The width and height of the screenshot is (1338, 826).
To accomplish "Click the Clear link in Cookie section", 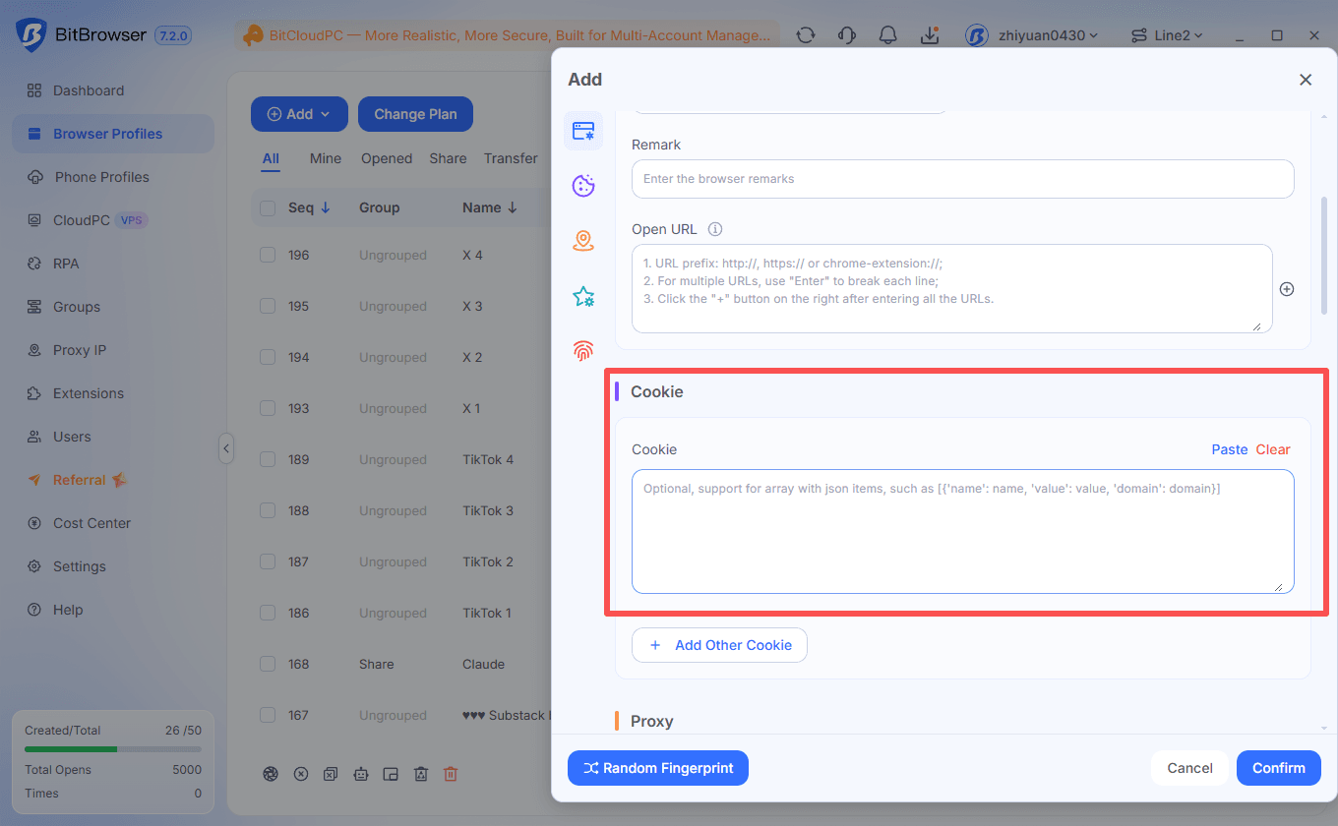I will tap(1273, 449).
